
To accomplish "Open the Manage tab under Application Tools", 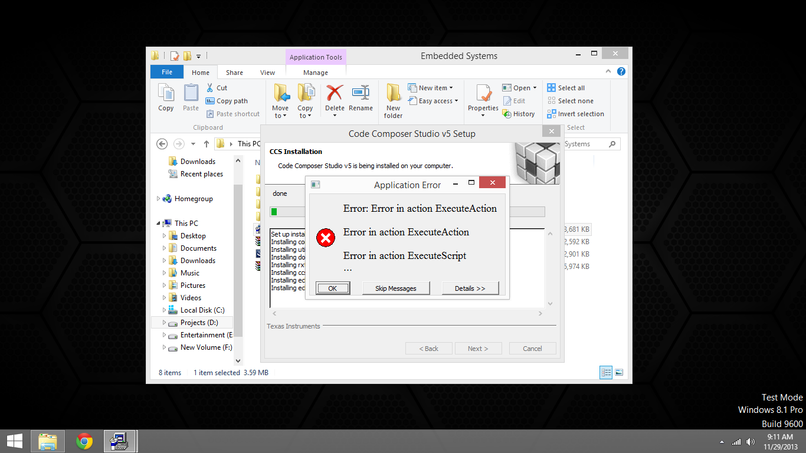I will (x=316, y=73).
